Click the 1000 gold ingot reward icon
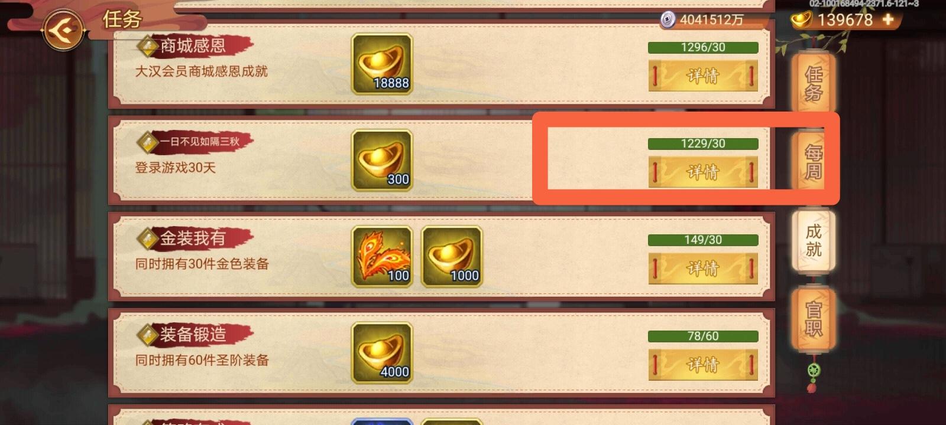The width and height of the screenshot is (946, 425). 452,257
